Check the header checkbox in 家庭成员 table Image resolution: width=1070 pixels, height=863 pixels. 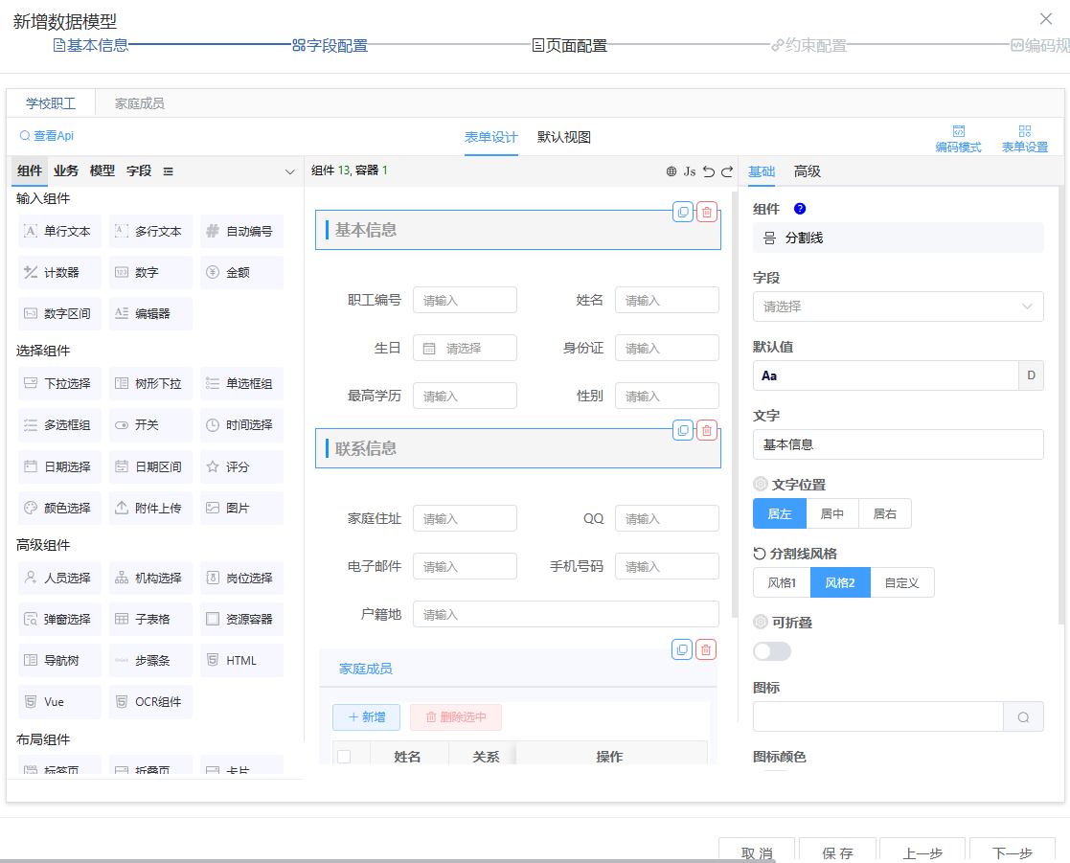(x=344, y=757)
